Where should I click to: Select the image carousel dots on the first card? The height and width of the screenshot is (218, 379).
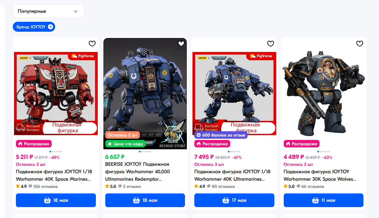[x=56, y=151]
